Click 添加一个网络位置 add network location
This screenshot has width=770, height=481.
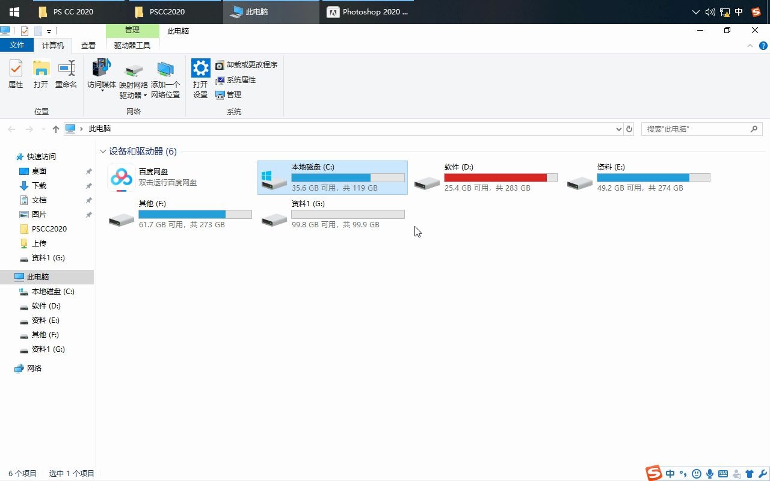point(165,80)
